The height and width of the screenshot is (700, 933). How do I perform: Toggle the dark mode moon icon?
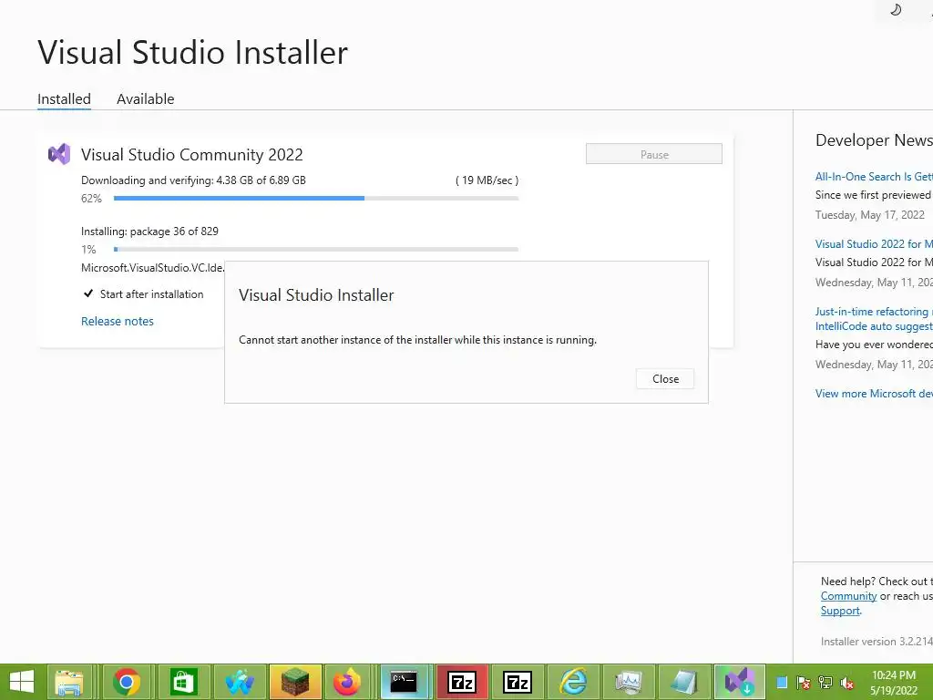coord(896,9)
